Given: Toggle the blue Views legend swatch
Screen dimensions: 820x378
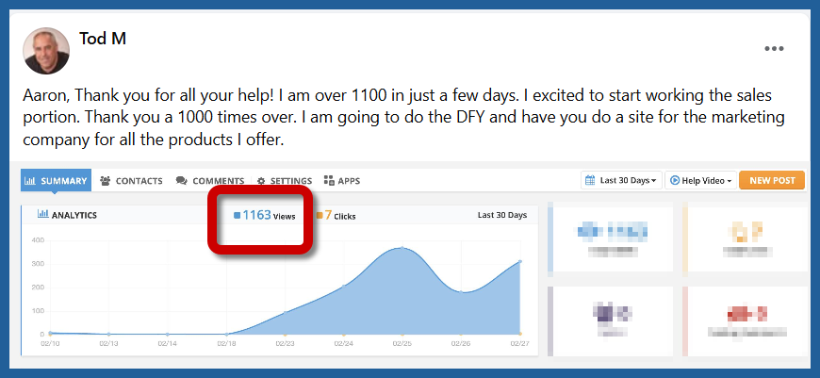Looking at the screenshot, I should [x=237, y=216].
